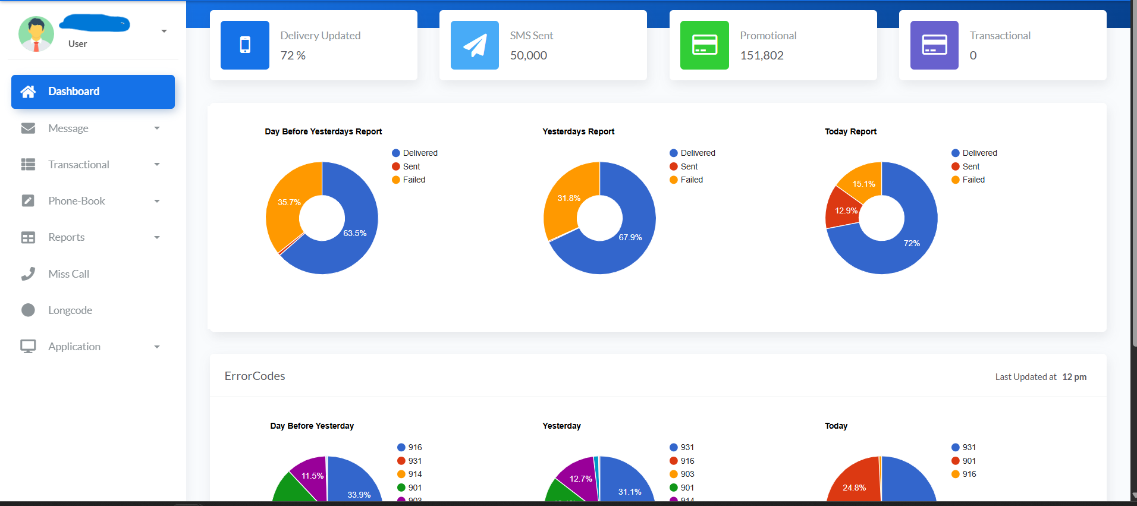This screenshot has width=1137, height=506.
Task: Click the ErrorCodes section heading
Action: tap(255, 376)
